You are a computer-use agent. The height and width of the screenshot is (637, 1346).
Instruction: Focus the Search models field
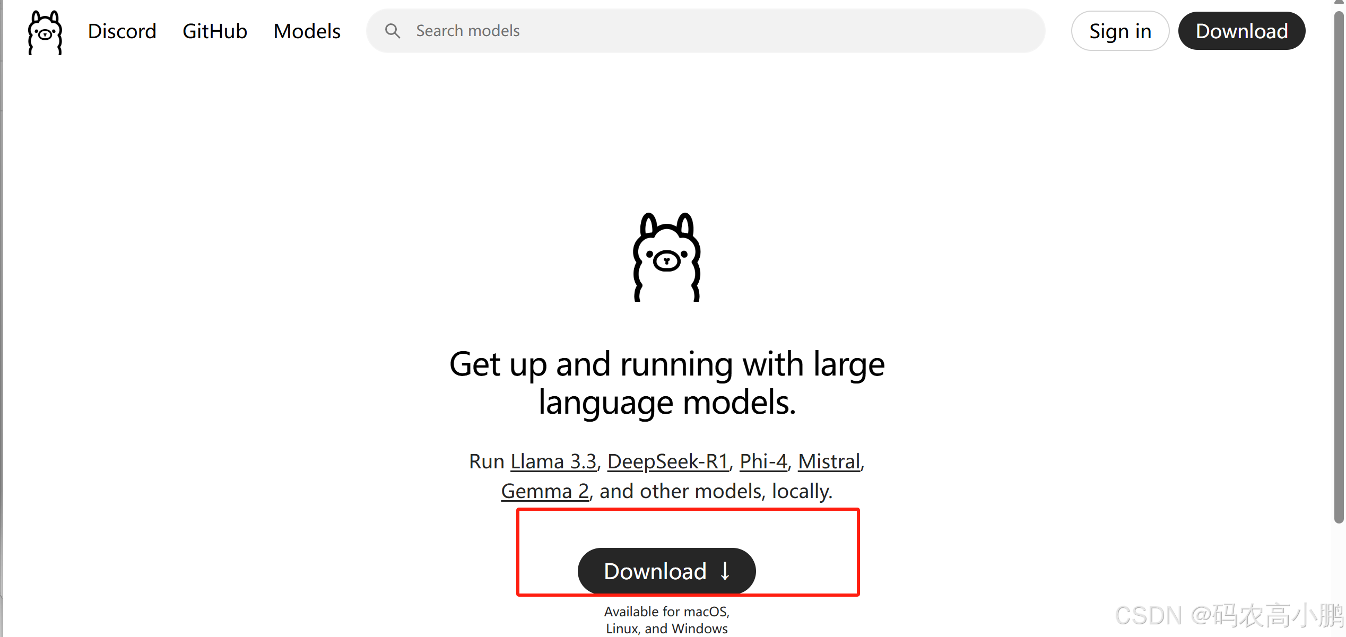click(x=706, y=31)
